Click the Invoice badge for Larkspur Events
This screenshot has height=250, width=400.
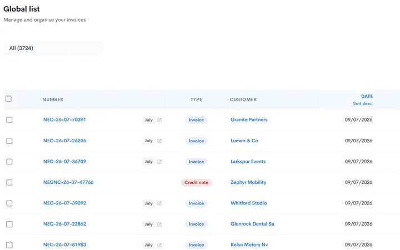[196, 162]
